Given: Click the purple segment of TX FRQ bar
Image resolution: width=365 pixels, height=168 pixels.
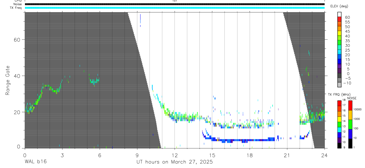Looking at the screenshot, I should 339,140.
